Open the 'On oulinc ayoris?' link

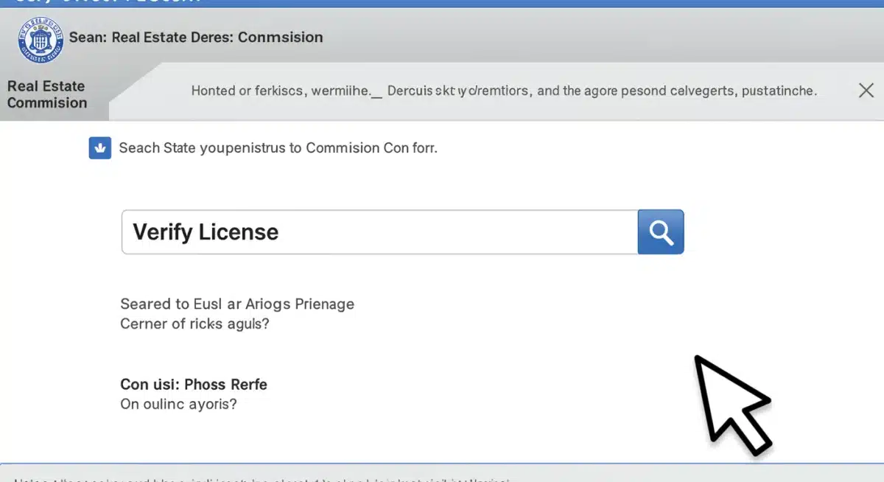[x=178, y=404]
